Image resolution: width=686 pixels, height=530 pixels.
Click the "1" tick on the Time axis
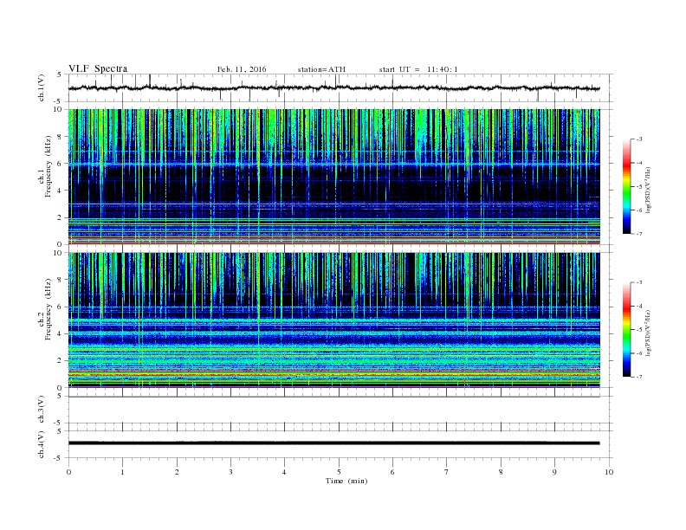(x=122, y=472)
